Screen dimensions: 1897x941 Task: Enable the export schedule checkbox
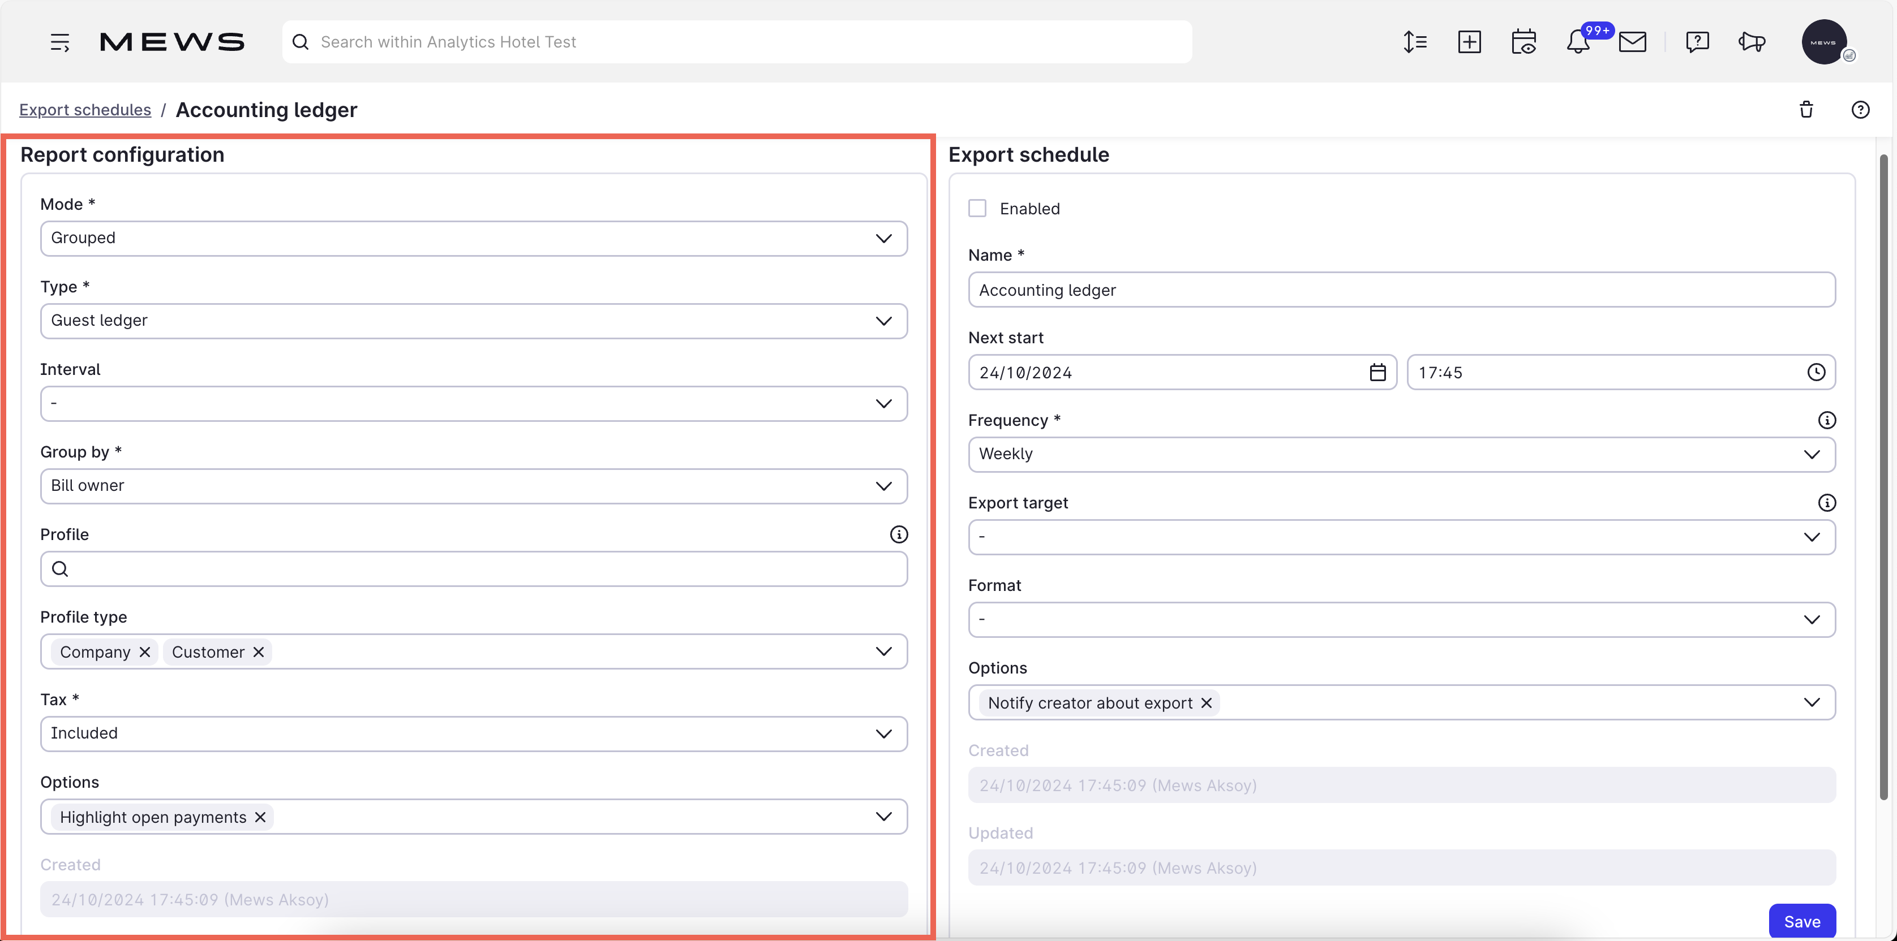(x=977, y=208)
